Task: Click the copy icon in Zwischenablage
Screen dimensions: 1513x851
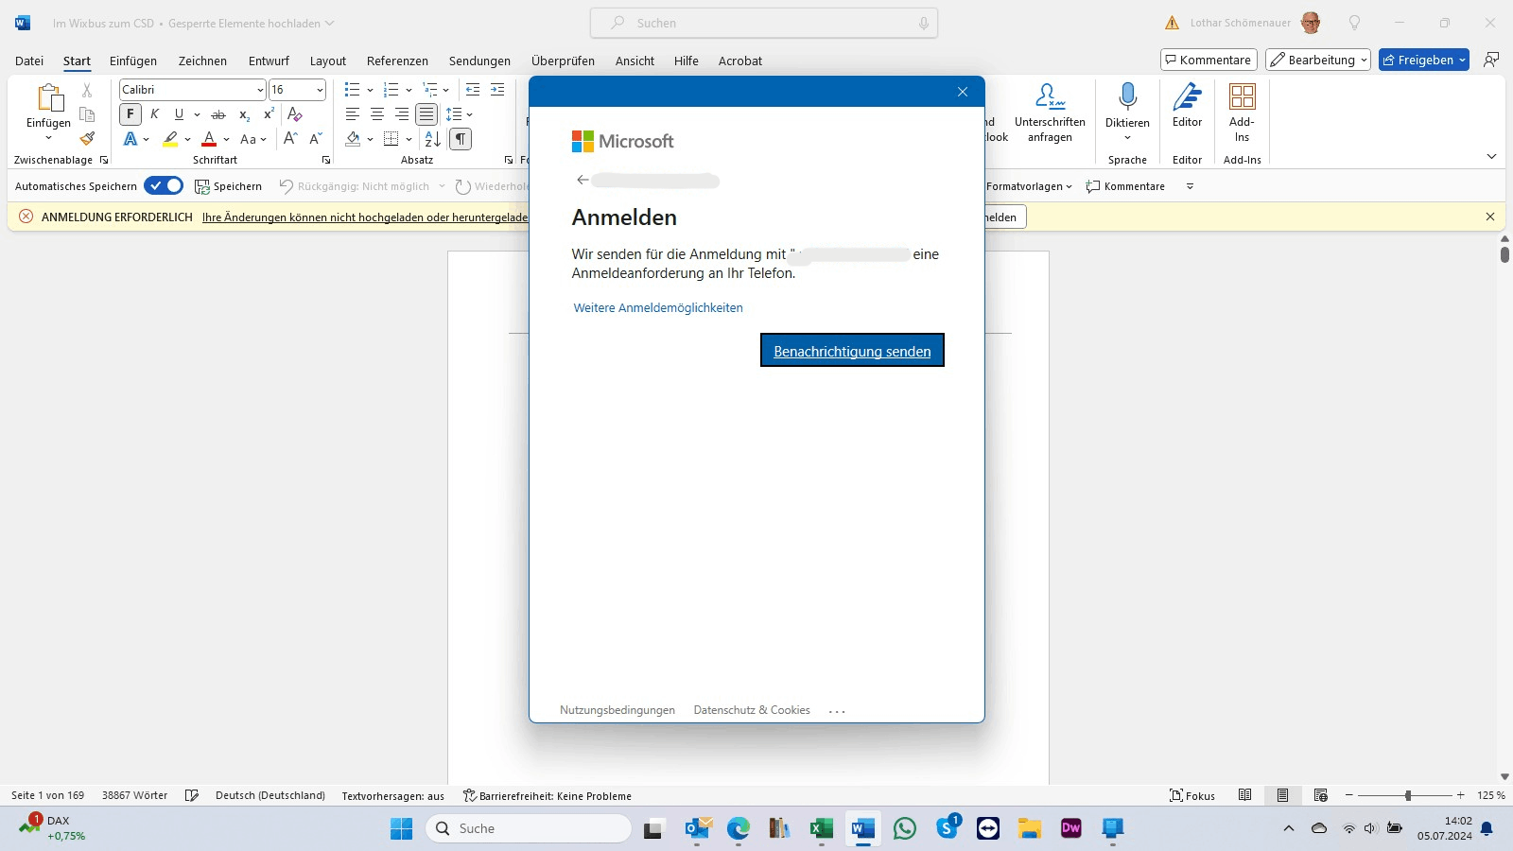Action: click(87, 114)
